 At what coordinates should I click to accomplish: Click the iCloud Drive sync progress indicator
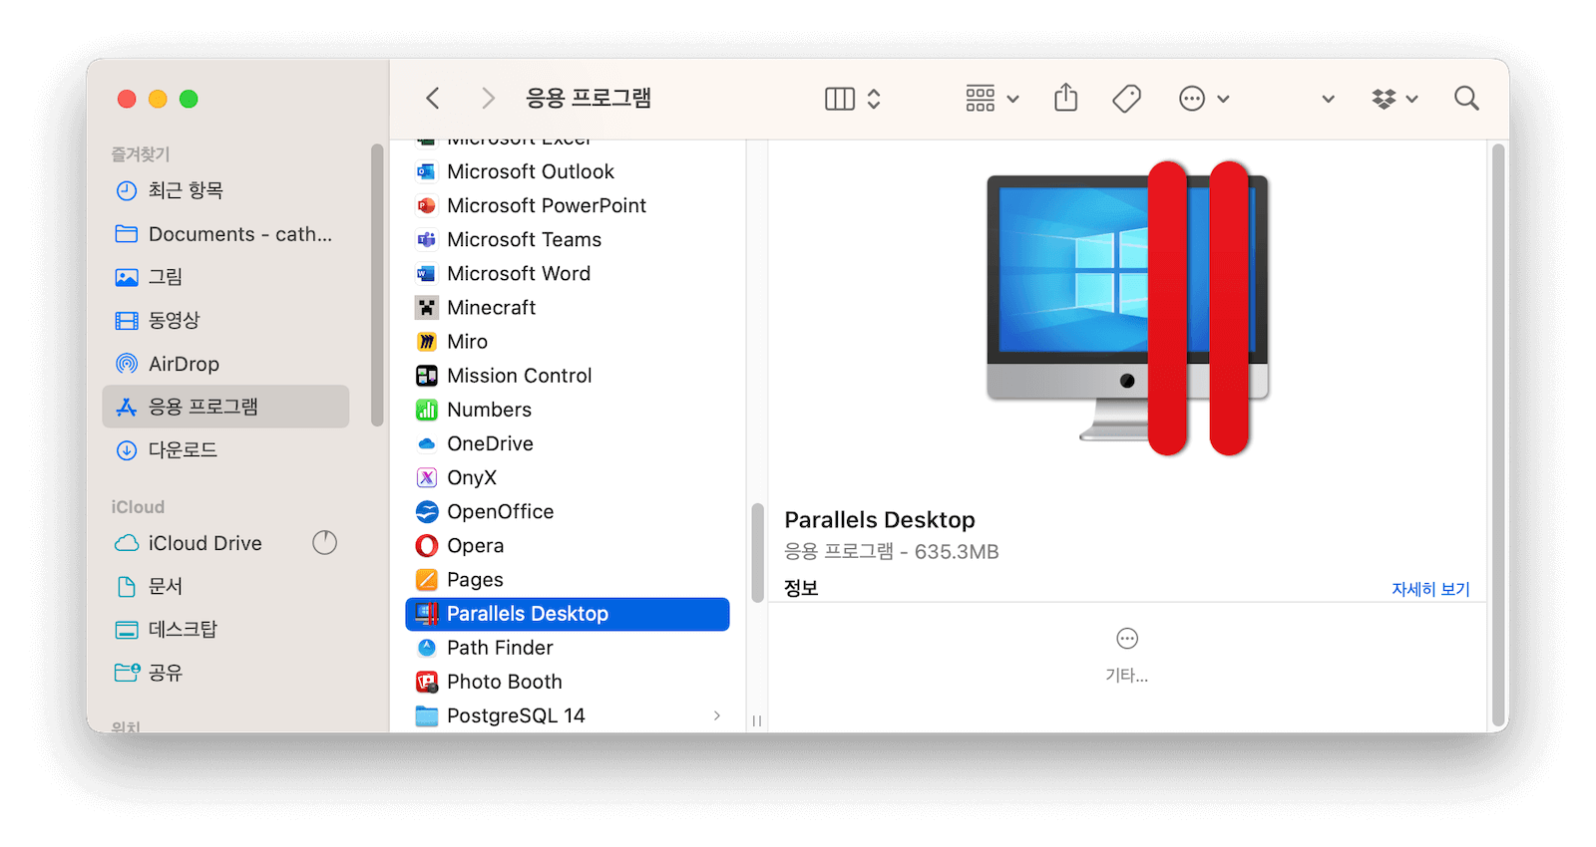point(324,542)
